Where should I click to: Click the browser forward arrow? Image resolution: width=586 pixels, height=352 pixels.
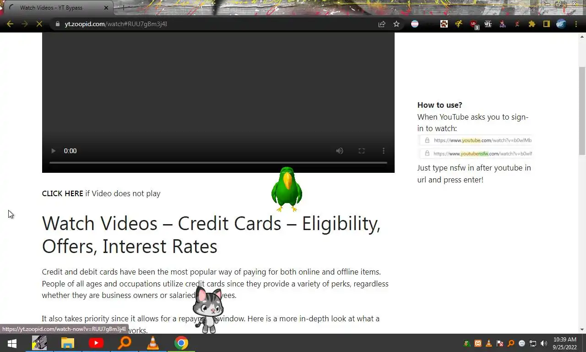[x=25, y=24]
